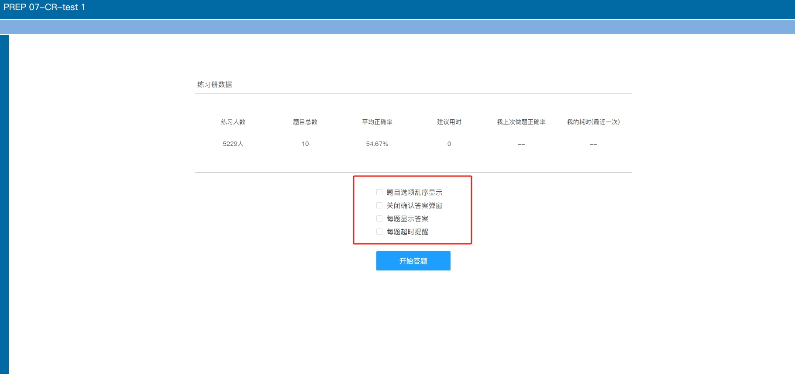
Task: Click the question total value 10
Action: click(305, 144)
